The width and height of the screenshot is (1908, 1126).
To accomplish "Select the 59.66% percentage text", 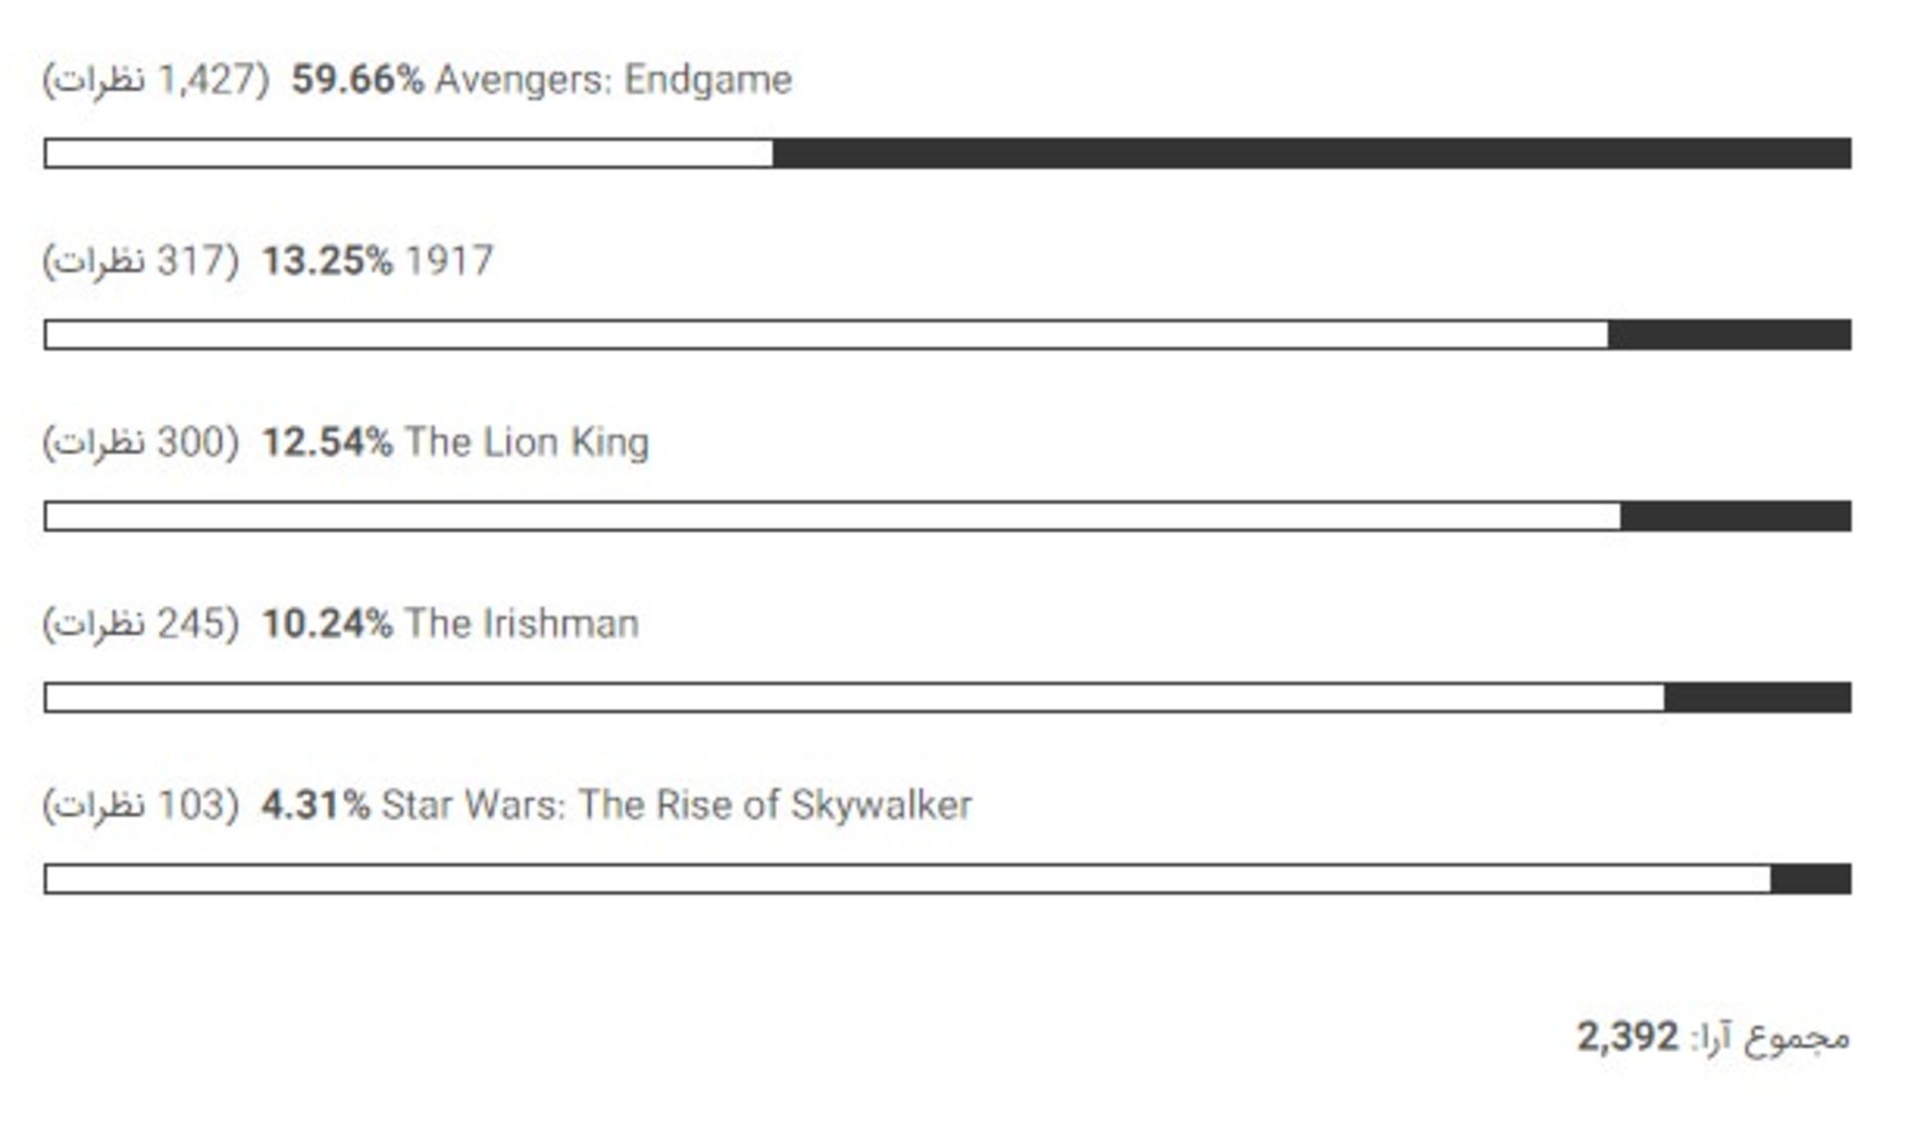I will click(357, 80).
